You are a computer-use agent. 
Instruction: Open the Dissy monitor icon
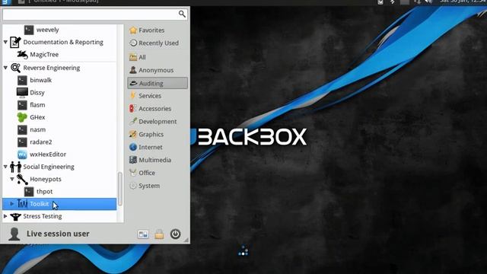pos(22,93)
